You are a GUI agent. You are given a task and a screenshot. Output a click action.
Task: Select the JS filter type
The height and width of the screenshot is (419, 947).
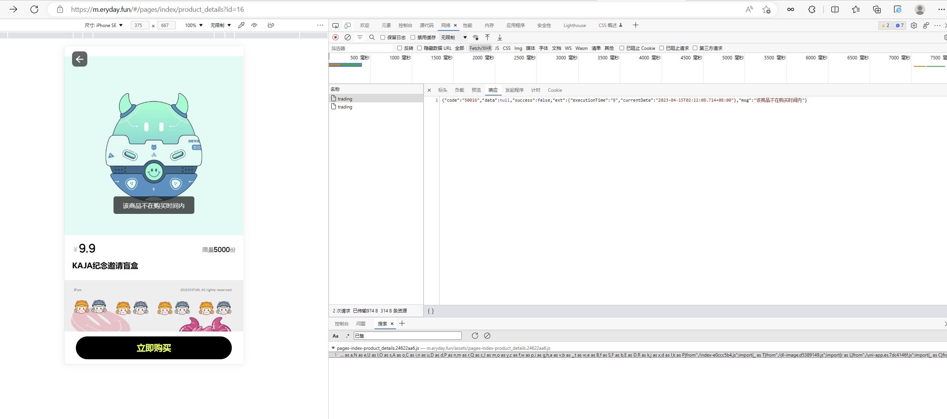497,48
